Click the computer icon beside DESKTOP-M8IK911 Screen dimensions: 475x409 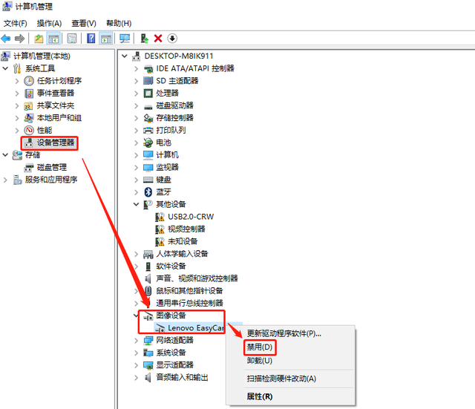click(x=137, y=56)
